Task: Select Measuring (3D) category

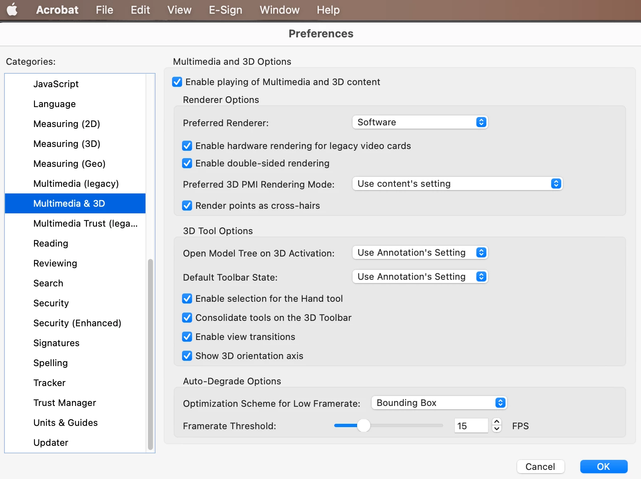Action: click(x=75, y=144)
